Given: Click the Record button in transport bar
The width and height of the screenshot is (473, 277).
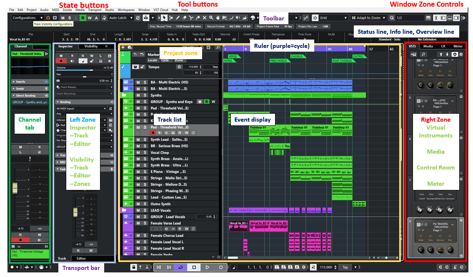Looking at the screenshot, I should [221, 267].
